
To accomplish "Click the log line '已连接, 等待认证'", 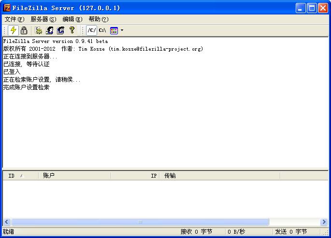I will click(x=27, y=64).
